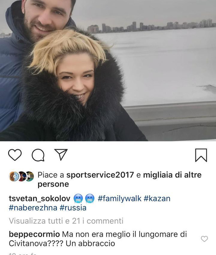
Task: Tap the heart like icon below the photo
Action: tap(15, 155)
